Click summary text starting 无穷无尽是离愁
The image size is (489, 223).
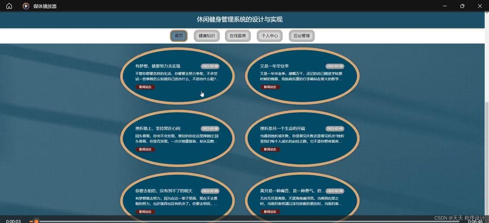301,201
